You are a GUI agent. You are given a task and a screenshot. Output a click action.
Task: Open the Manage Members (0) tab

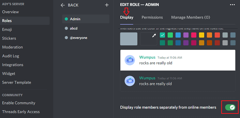tap(190, 18)
